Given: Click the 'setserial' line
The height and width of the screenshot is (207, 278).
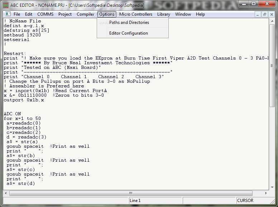Looking at the screenshot, I should pyautogui.click(x=16, y=40).
